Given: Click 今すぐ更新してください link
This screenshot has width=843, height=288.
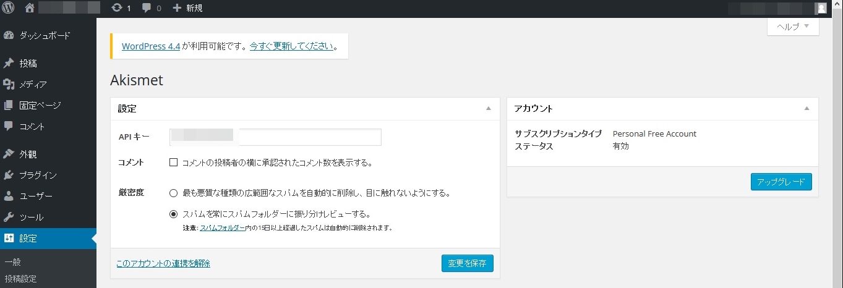Looking at the screenshot, I should [x=292, y=46].
